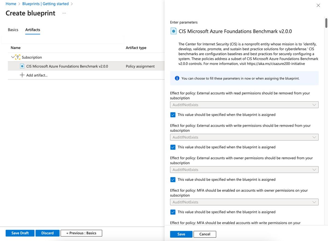Close the Enter parameters panel

tap(318, 5)
